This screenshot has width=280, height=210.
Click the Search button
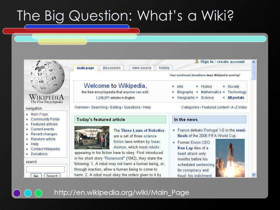point(52,176)
